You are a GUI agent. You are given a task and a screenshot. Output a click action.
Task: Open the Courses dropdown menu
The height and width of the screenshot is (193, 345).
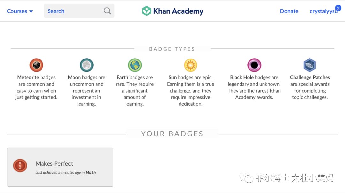pos(20,11)
